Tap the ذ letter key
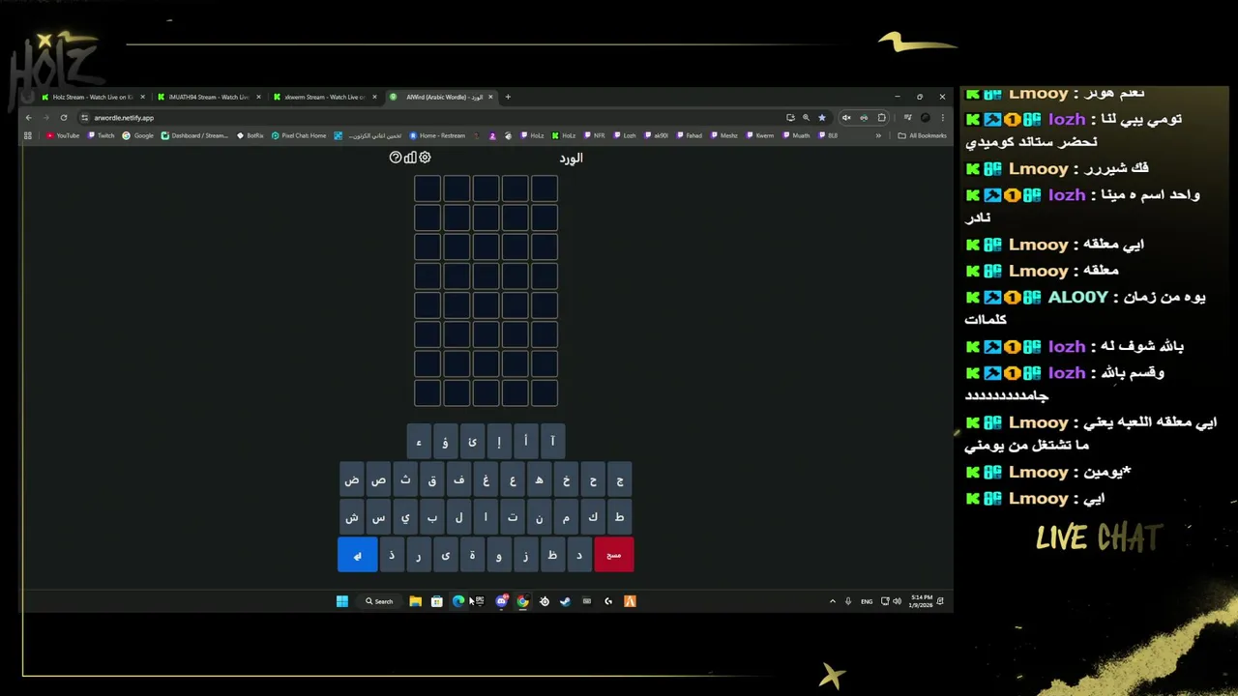Screen dimensions: 1238x696 (x=392, y=555)
